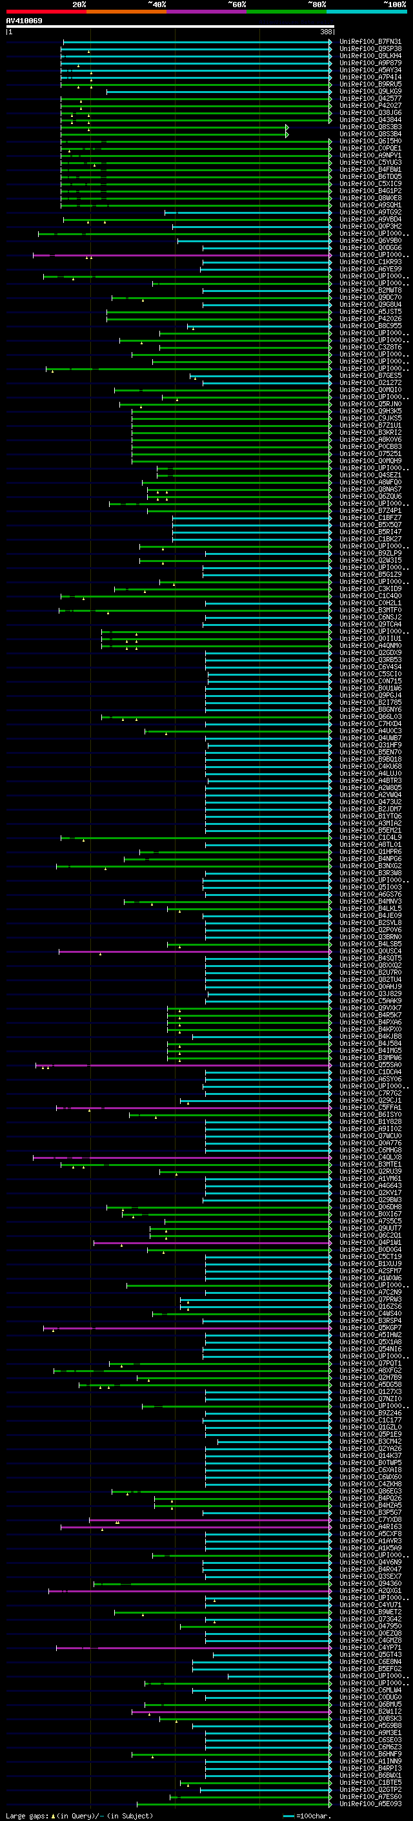Click the UniRef100_Q9LKG9 label
This screenshot has height=1821, width=413.
point(370,91)
